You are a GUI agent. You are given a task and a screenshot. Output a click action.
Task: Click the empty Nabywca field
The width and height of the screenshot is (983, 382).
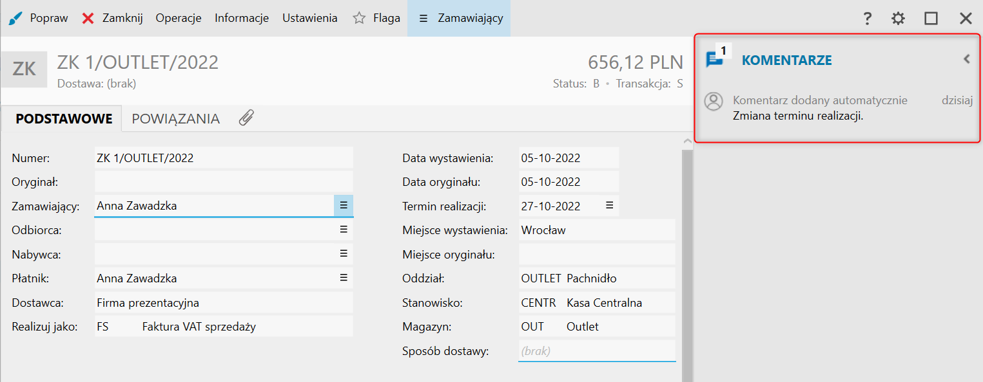(x=214, y=254)
